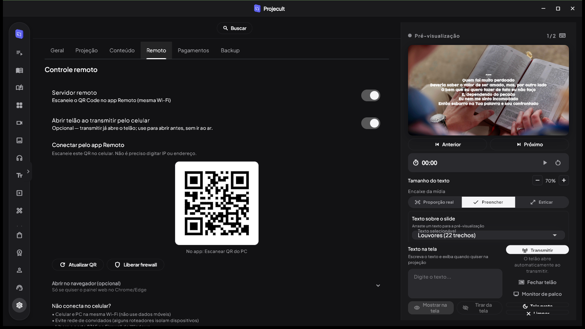
Task: Increase text size with plus button
Action: pyautogui.click(x=564, y=180)
